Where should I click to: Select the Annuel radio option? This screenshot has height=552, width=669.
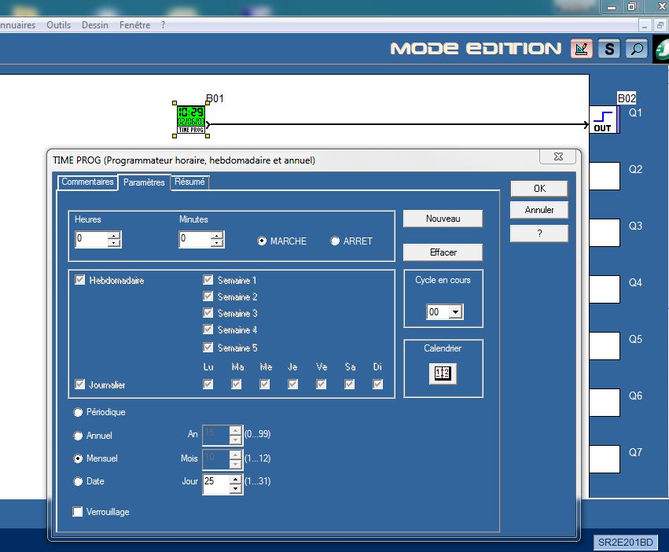coord(78,436)
